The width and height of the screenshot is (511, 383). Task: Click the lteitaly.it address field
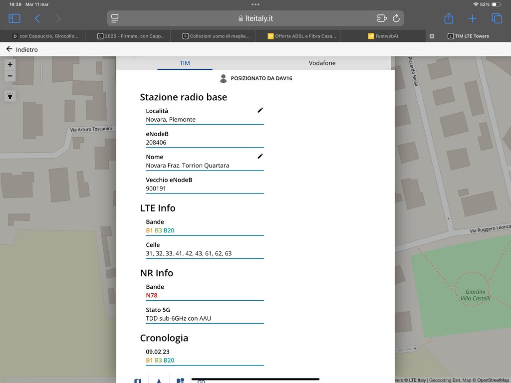coord(255,18)
